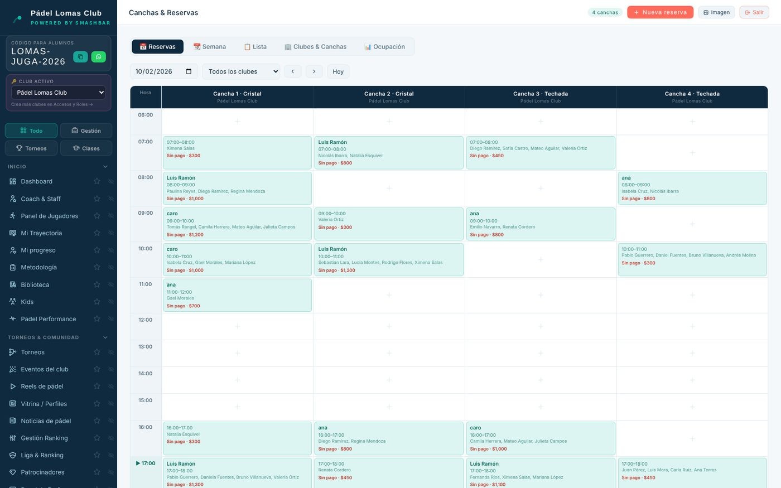Hide the Dashboard item via eye icon

click(x=110, y=181)
